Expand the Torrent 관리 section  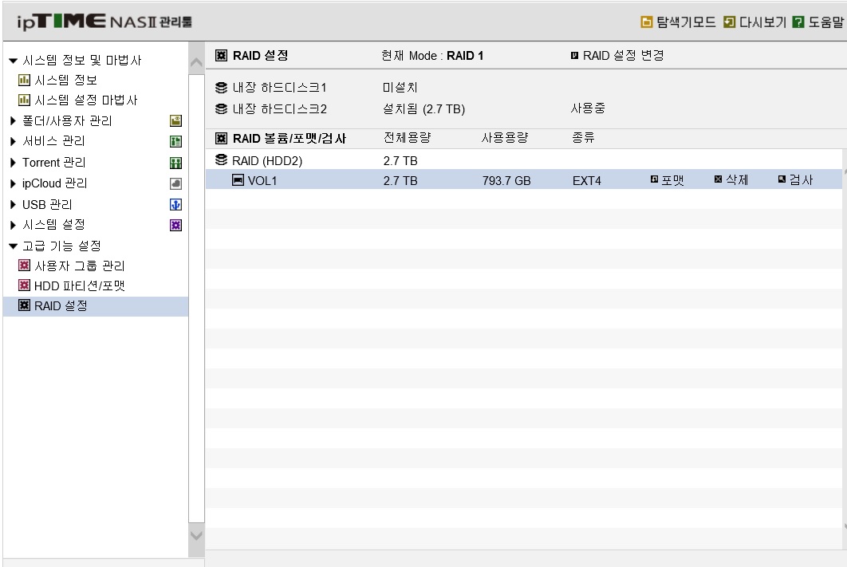tap(13, 163)
